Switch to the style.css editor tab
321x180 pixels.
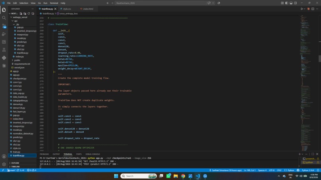click(67, 9)
